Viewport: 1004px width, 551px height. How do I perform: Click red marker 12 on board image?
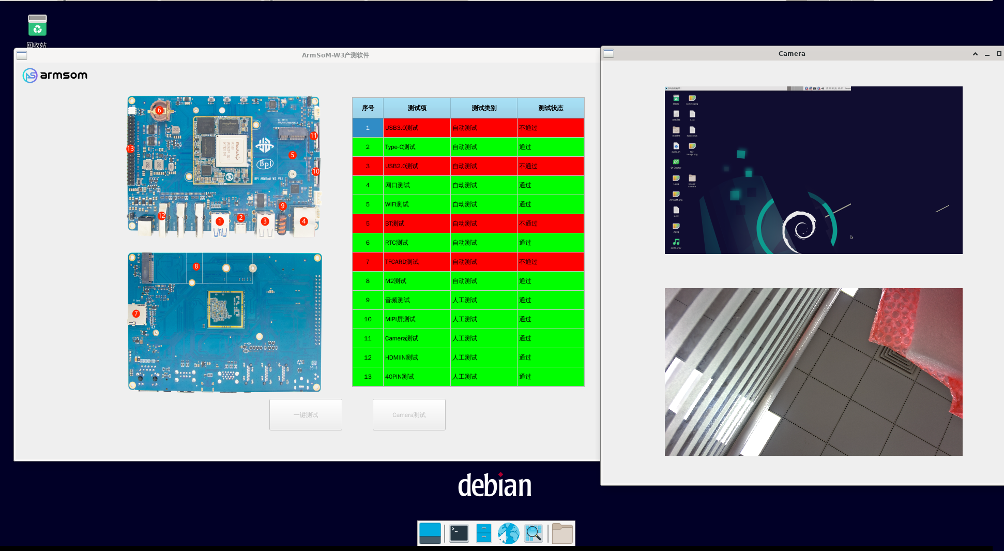click(x=162, y=216)
